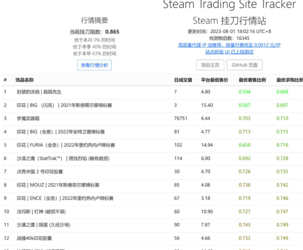Select item 印花 | ENCE（全息）| 2022年里约热内卢锦标赛
303x250 pixels.
65,198
